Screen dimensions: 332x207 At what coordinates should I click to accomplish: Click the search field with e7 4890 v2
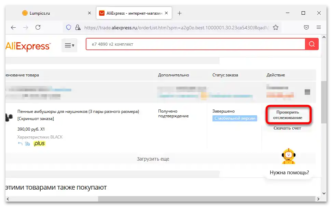(x=195, y=44)
